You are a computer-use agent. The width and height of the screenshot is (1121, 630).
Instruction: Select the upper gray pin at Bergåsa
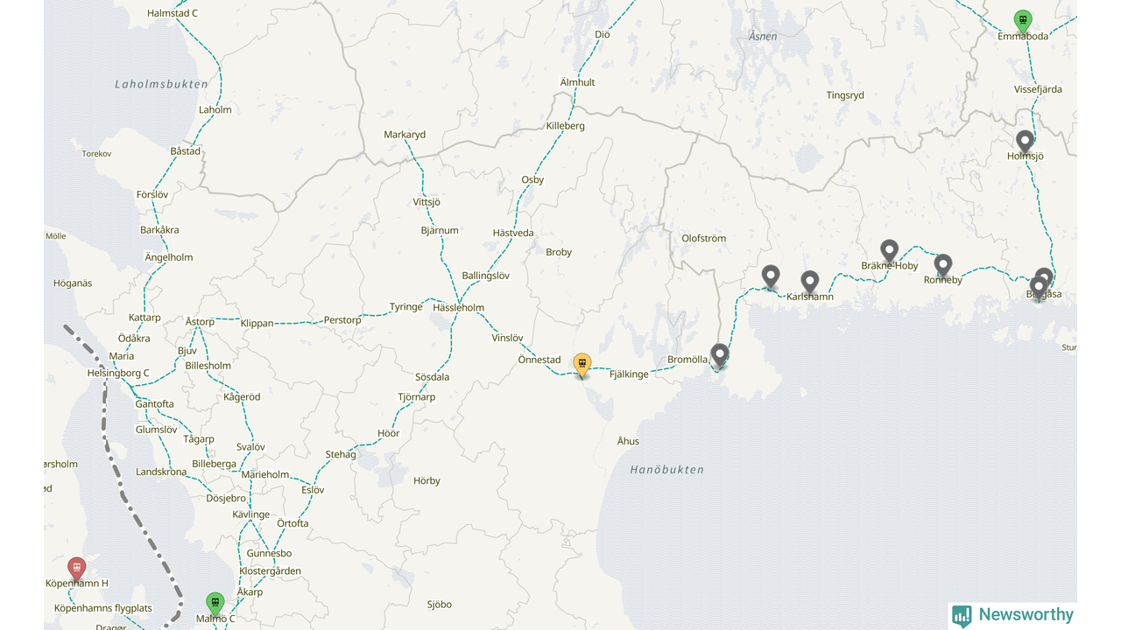(1044, 277)
